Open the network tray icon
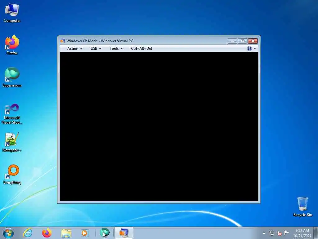Screen dimensions: 318x239 tap(271, 233)
